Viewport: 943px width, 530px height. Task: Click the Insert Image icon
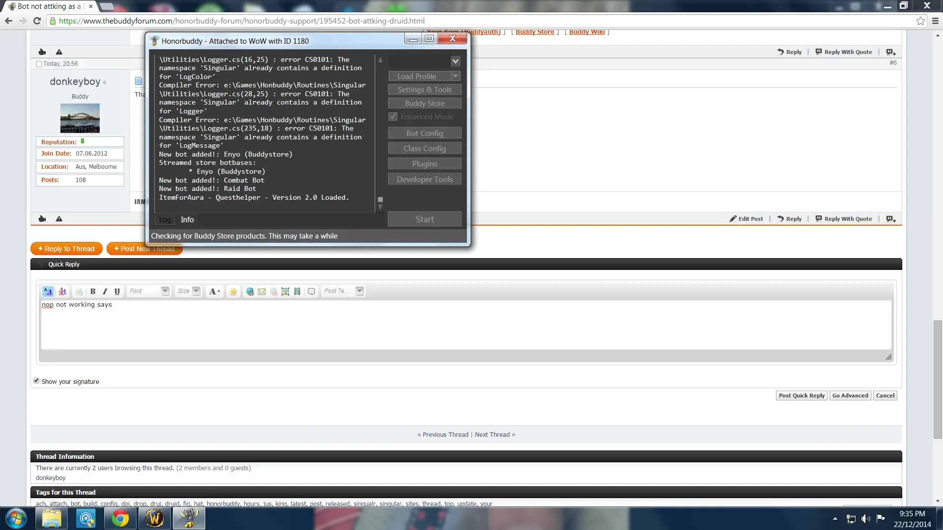[285, 291]
